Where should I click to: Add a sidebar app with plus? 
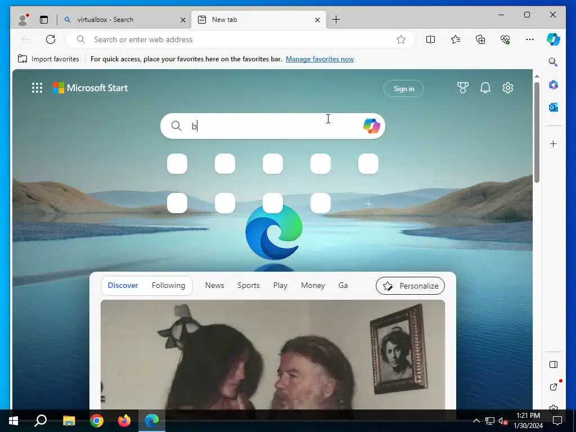(x=553, y=143)
